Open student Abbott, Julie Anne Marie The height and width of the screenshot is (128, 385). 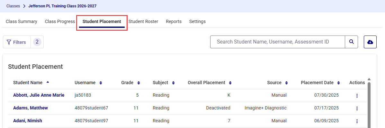point(39,95)
